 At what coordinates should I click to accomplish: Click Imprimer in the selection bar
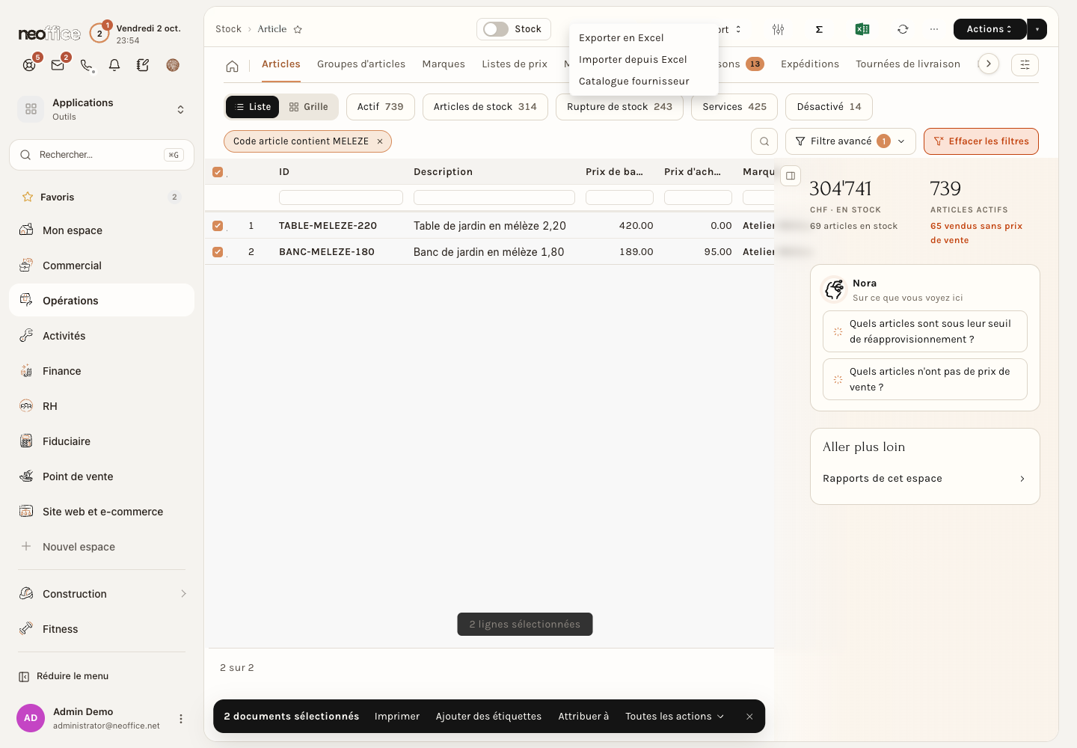pos(397,717)
